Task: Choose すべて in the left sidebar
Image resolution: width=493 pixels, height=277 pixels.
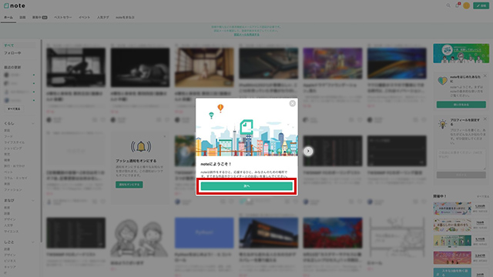Action: pyautogui.click(x=9, y=45)
